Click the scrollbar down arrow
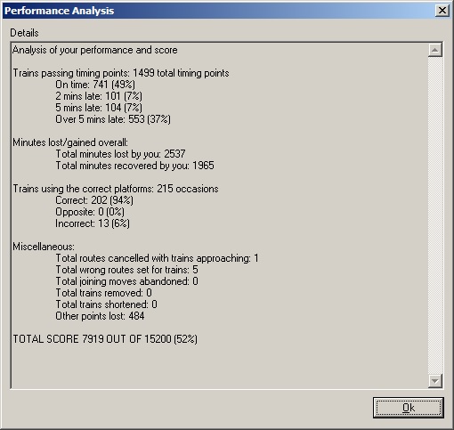454x430 pixels. [x=435, y=381]
